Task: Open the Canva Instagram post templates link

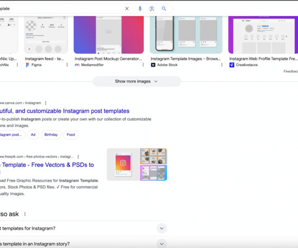Action: (65, 111)
